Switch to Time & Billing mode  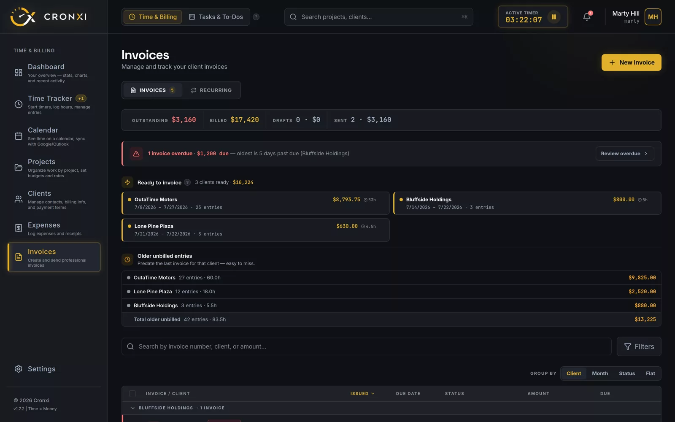pos(153,17)
